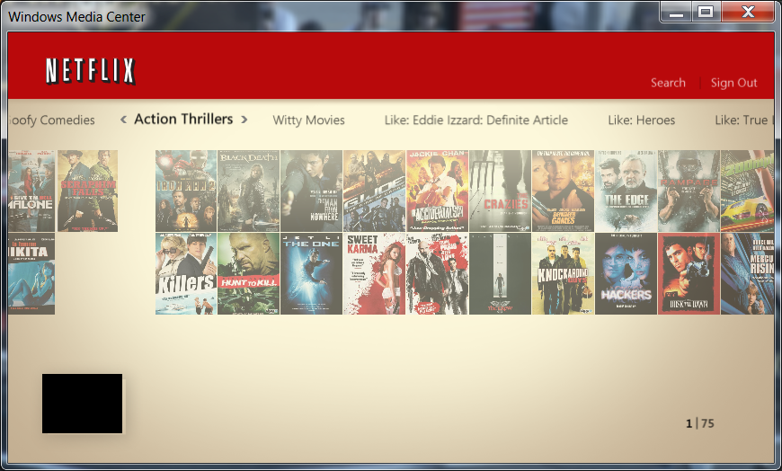Click the 1 | 75 page counter
Screen dimensions: 782x471
(700, 423)
